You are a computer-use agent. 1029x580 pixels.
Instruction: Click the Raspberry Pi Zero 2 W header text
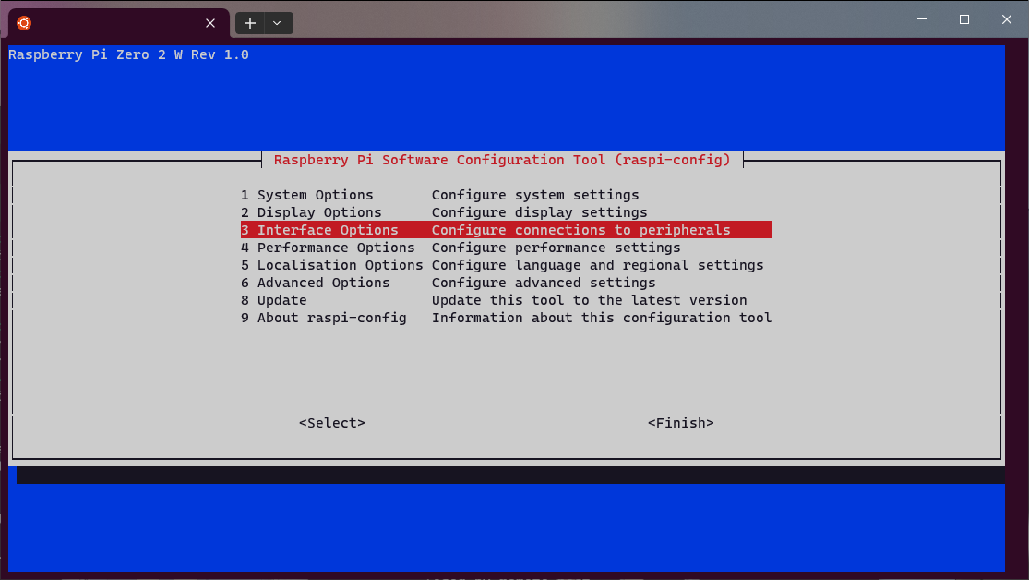coord(128,54)
